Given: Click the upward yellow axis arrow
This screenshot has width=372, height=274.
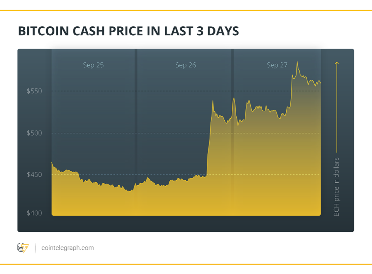Looking at the screenshot, I should tap(337, 107).
